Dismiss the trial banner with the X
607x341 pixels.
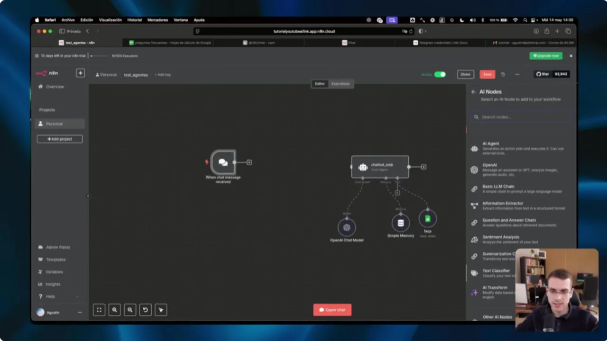point(571,56)
